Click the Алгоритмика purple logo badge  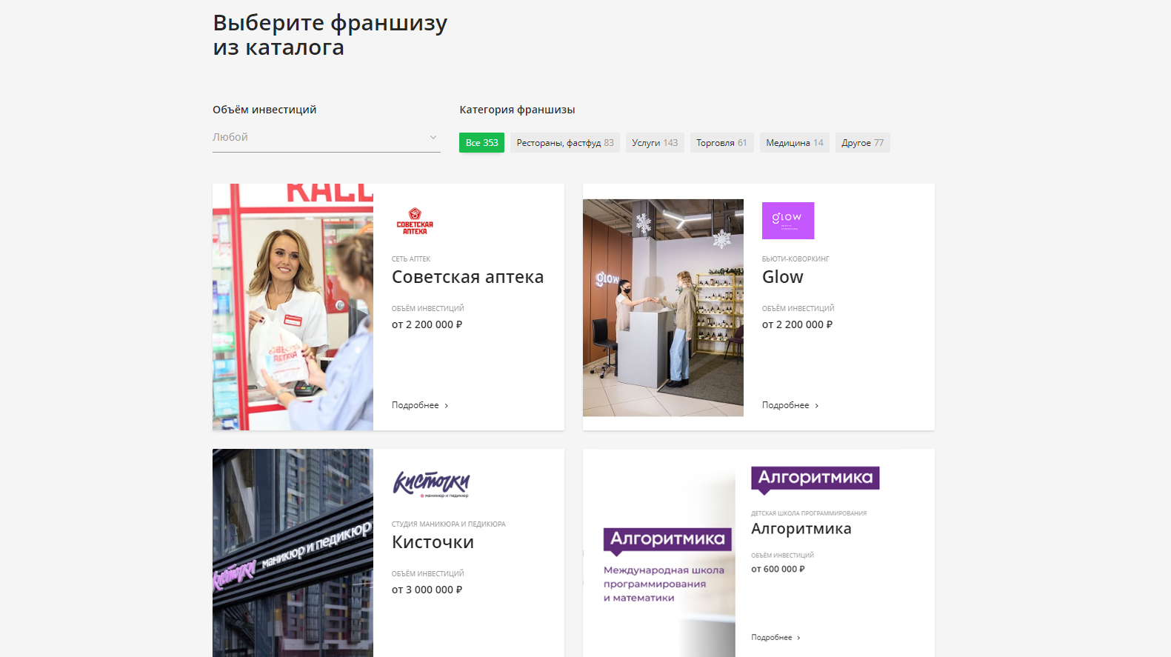(x=815, y=479)
